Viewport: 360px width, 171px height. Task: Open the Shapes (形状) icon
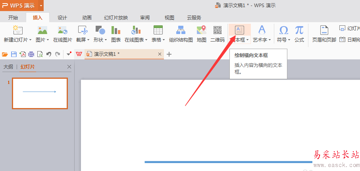[x=100, y=30]
